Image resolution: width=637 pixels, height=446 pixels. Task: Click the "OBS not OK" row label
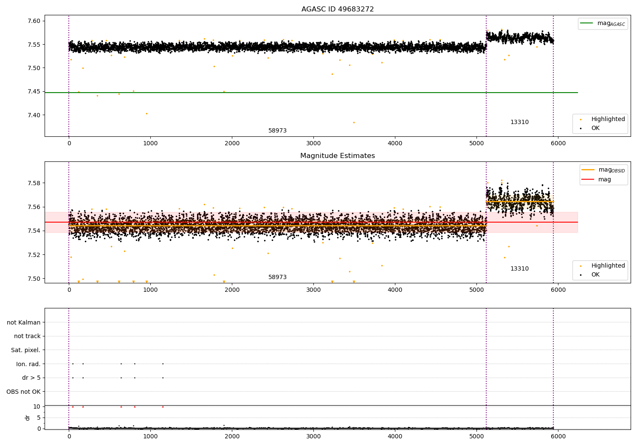23,392
